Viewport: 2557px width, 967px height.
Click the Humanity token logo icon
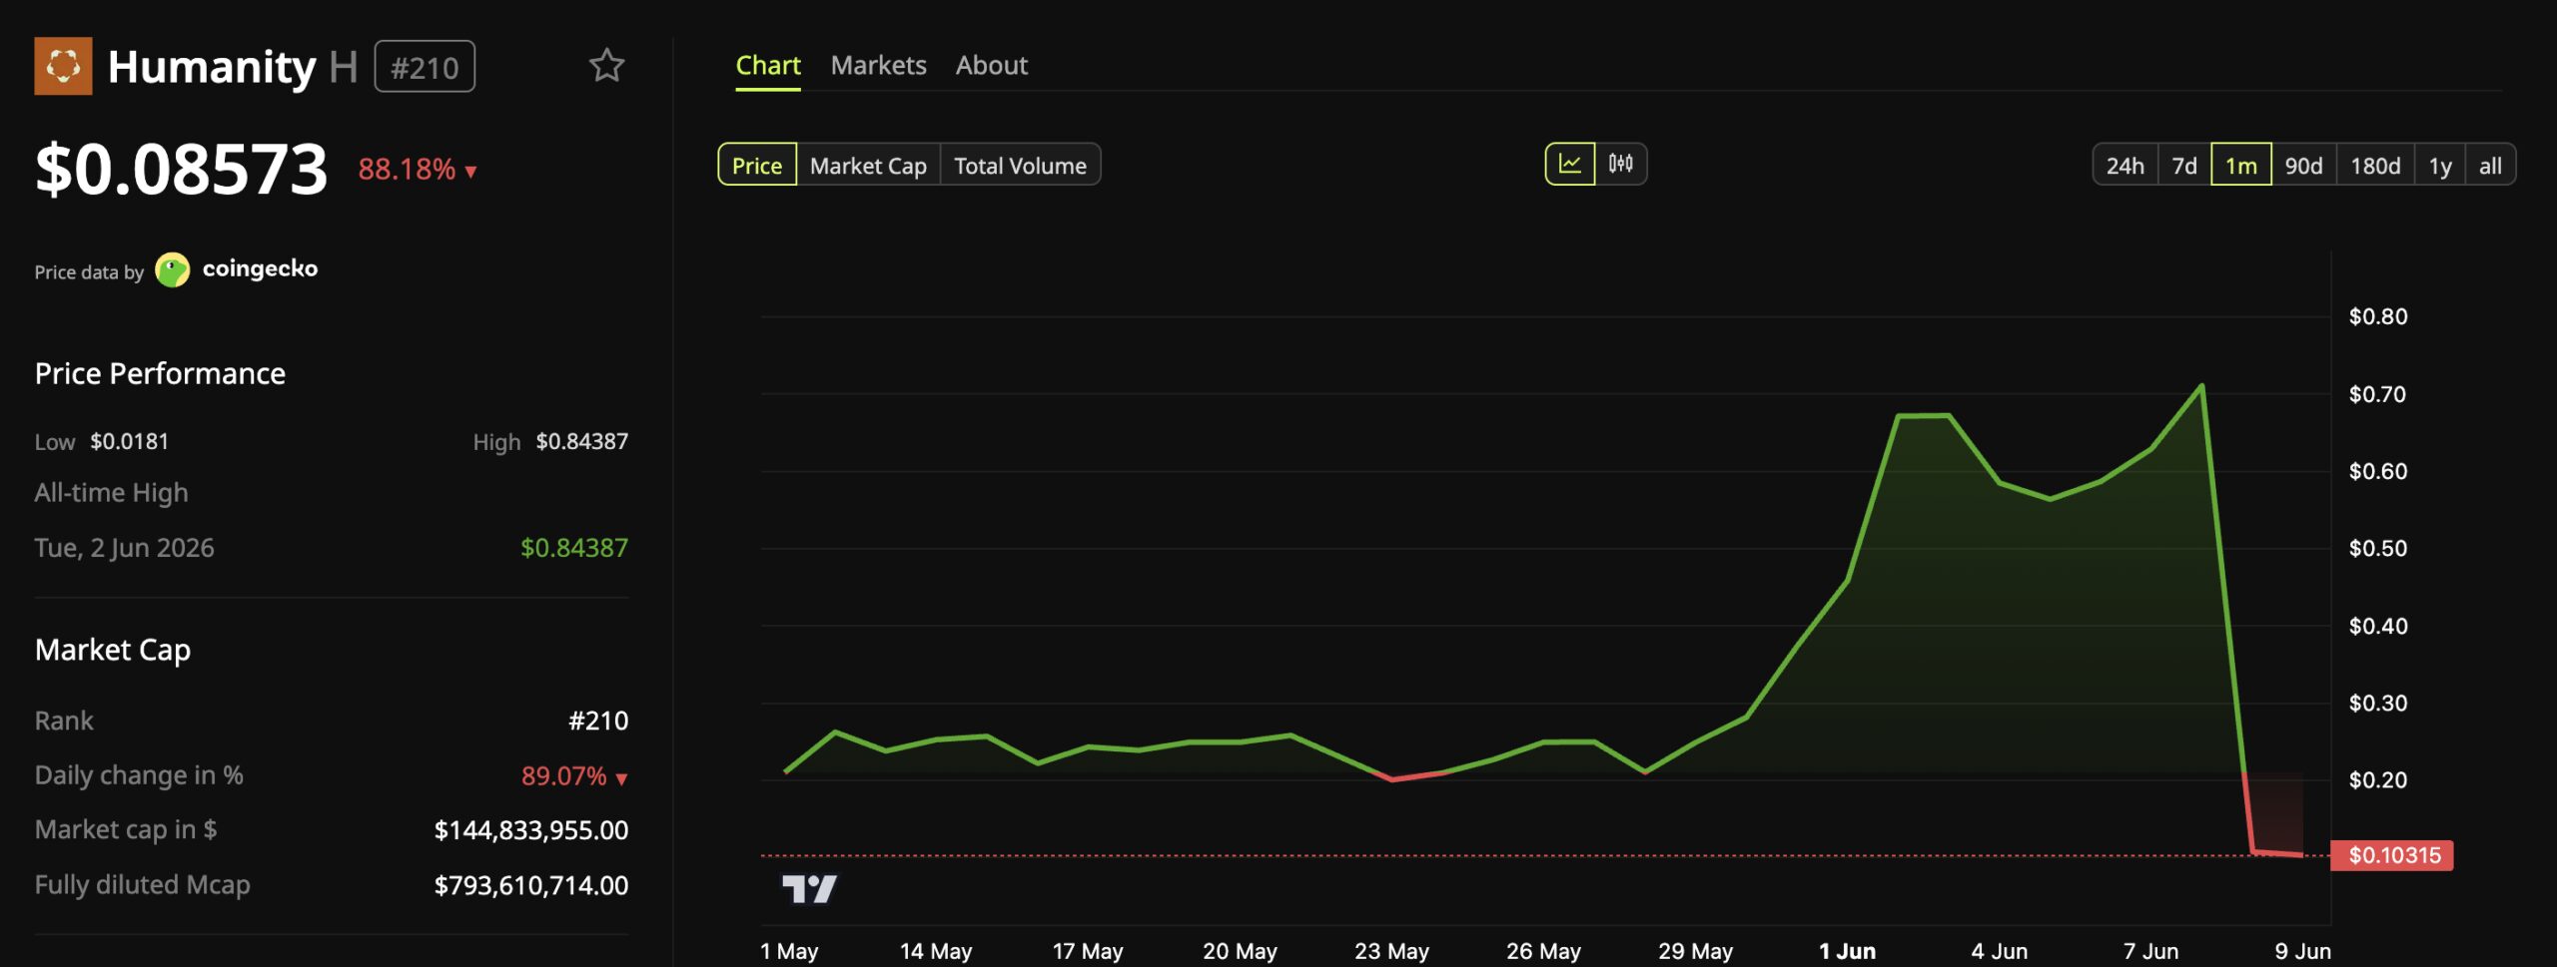click(63, 66)
